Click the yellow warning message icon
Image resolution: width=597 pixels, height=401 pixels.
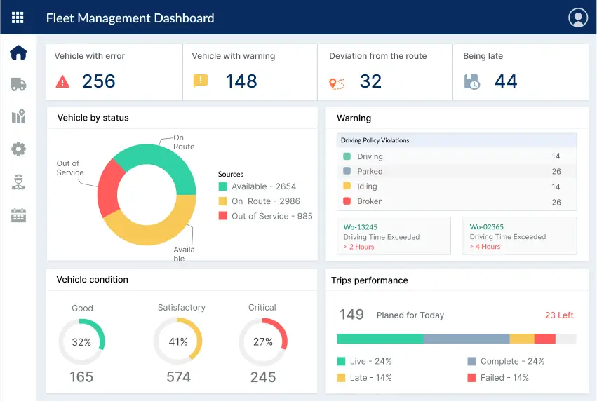point(201,81)
